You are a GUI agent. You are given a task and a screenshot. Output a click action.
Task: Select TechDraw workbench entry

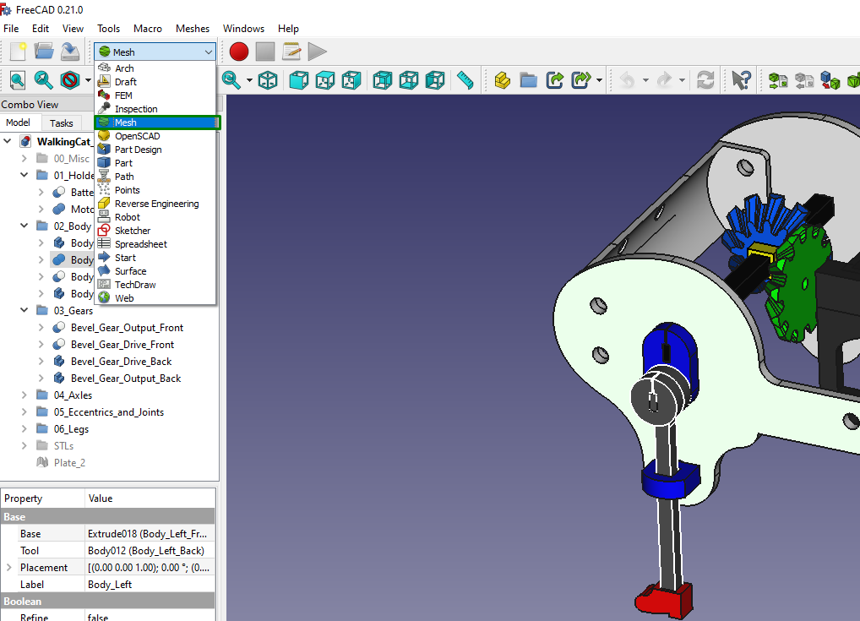156,285
